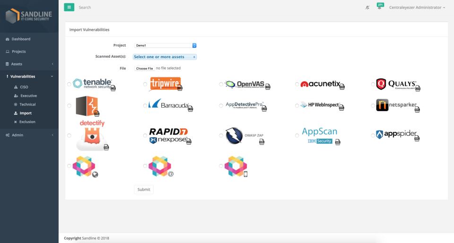Click the Tripwire logo
The image size is (454, 243).
point(166,84)
